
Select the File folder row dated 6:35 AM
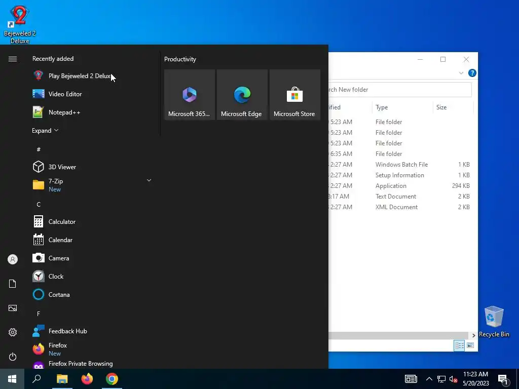pos(400,154)
